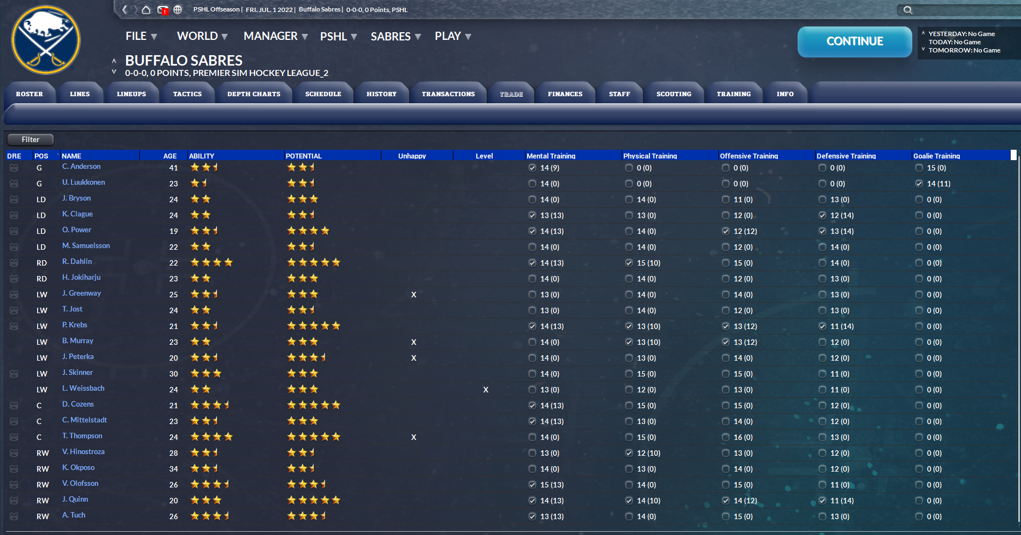Click down chevron next to TOMORROW schedule
This screenshot has width=1021, height=535.
tap(923, 49)
